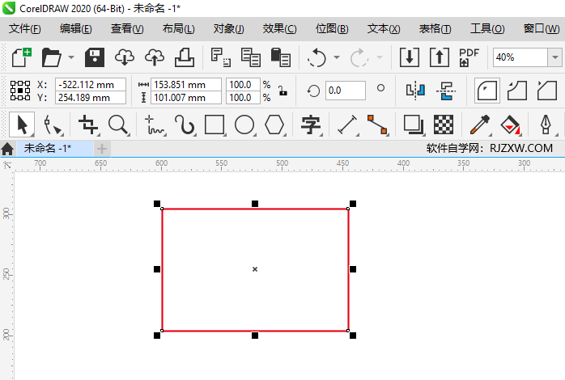Select the Connector tool
Screen dimensions: 565x380
(x=377, y=125)
